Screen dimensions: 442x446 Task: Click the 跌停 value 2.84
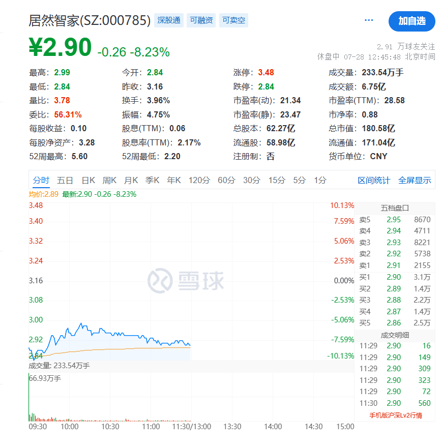point(266,86)
